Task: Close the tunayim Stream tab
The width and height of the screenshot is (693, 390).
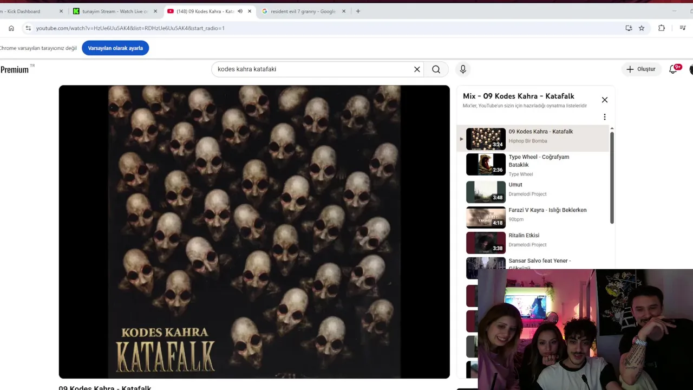Action: pyautogui.click(x=155, y=11)
